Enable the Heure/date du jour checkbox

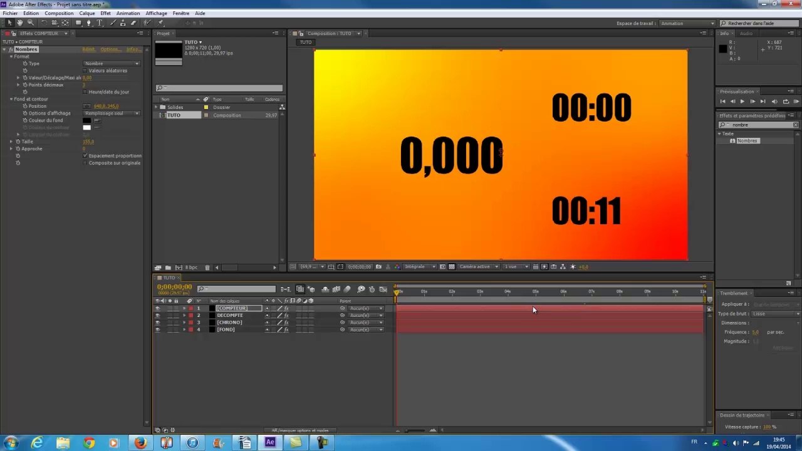85,92
